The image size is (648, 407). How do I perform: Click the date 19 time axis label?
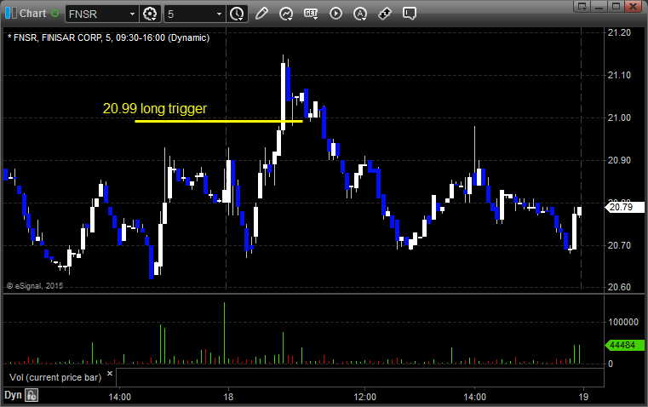pos(583,397)
